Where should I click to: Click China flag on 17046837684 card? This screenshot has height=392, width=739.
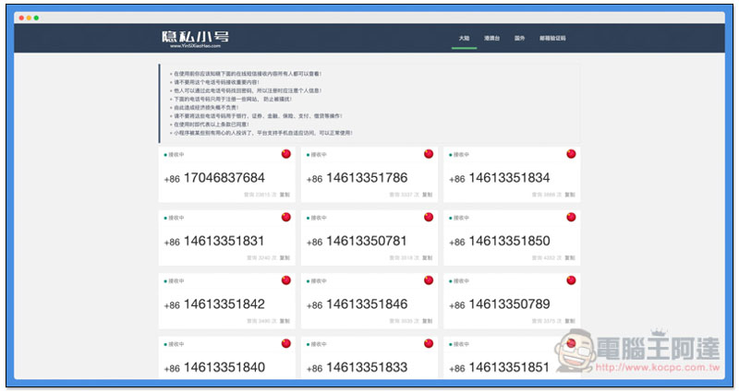tap(285, 154)
